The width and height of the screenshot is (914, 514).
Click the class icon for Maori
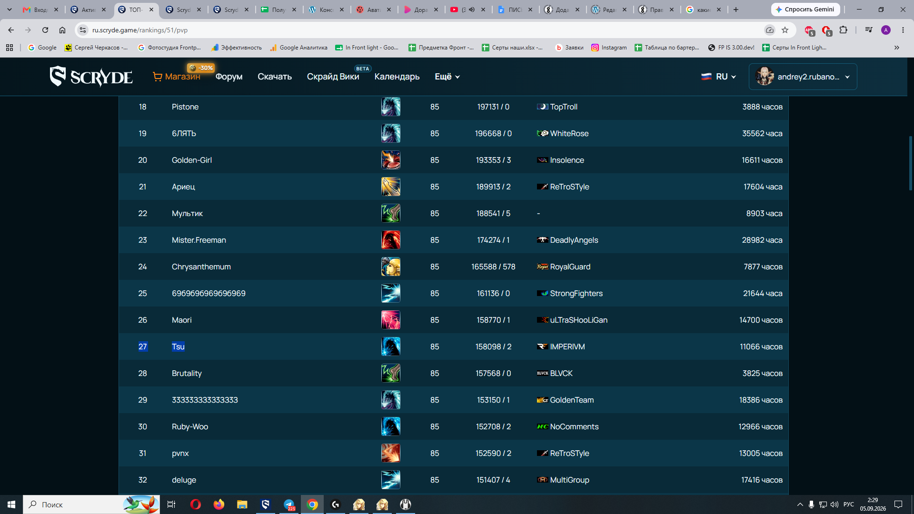391,320
